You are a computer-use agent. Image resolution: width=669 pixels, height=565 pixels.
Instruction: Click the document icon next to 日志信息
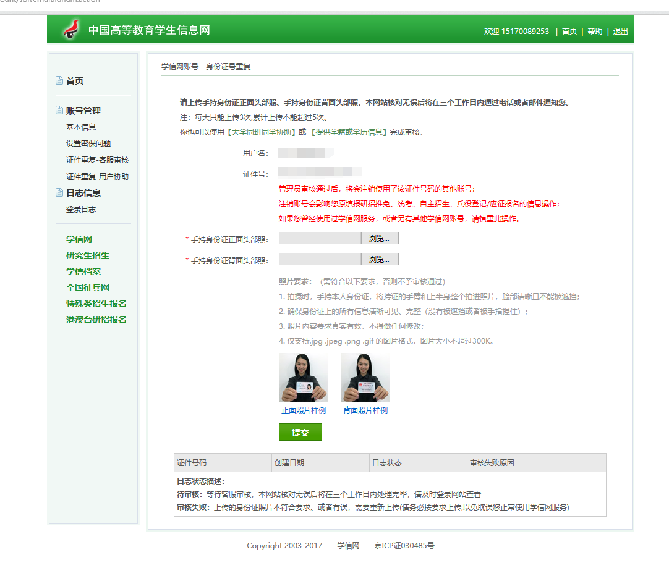pos(59,192)
